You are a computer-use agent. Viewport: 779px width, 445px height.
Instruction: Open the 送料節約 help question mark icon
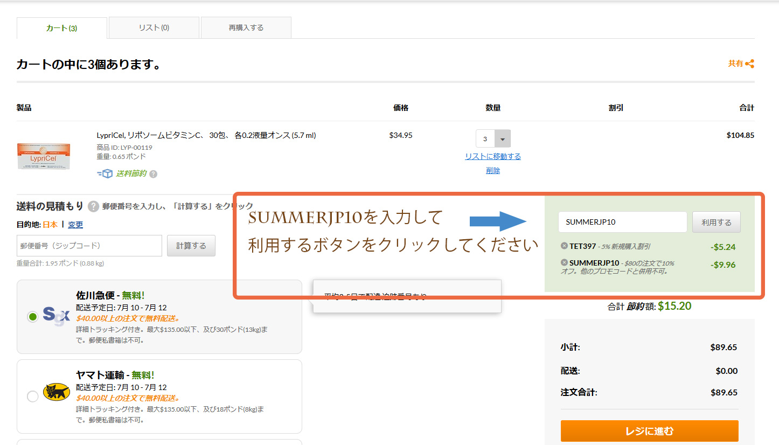[x=154, y=174]
